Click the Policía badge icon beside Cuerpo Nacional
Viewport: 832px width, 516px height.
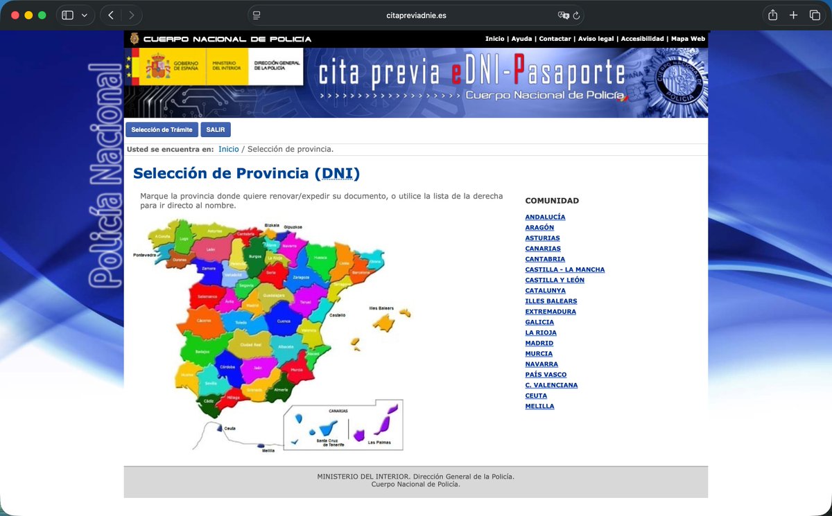(x=134, y=39)
